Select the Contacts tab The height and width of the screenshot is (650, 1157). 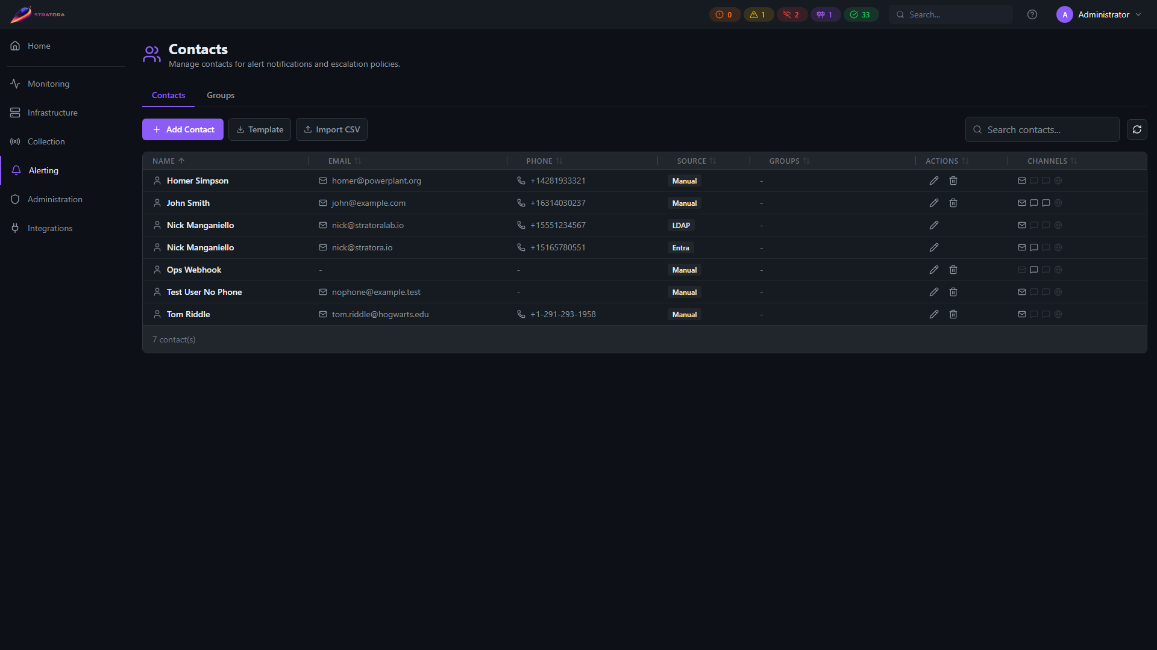[168, 95]
